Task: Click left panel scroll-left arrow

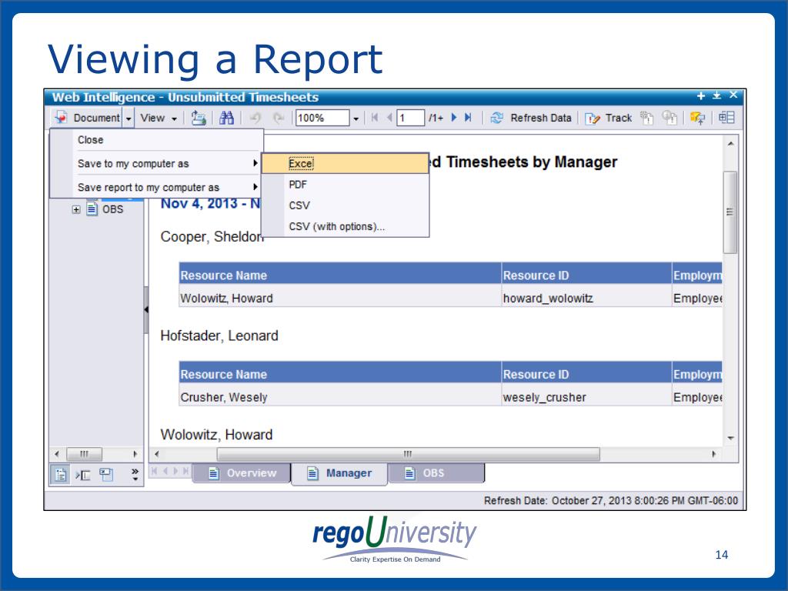Action: (57, 454)
